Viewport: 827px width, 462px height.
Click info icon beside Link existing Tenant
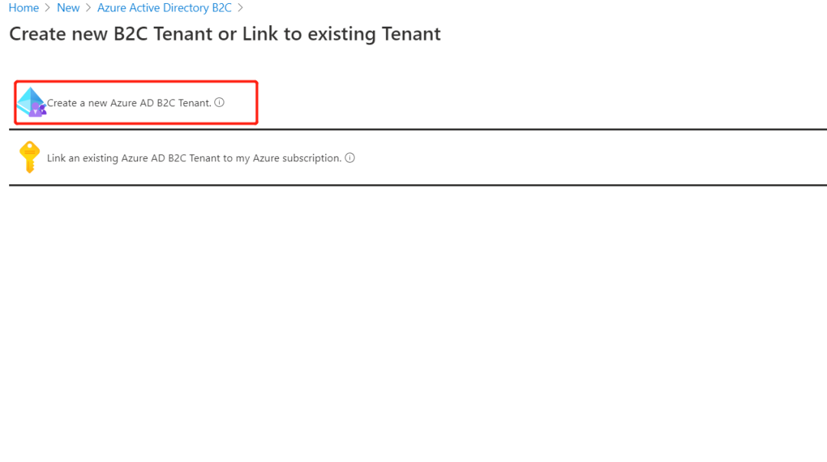click(350, 158)
